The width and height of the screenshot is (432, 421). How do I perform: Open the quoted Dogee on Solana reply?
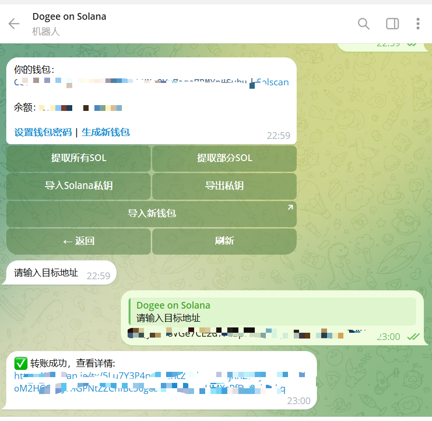coord(273,312)
